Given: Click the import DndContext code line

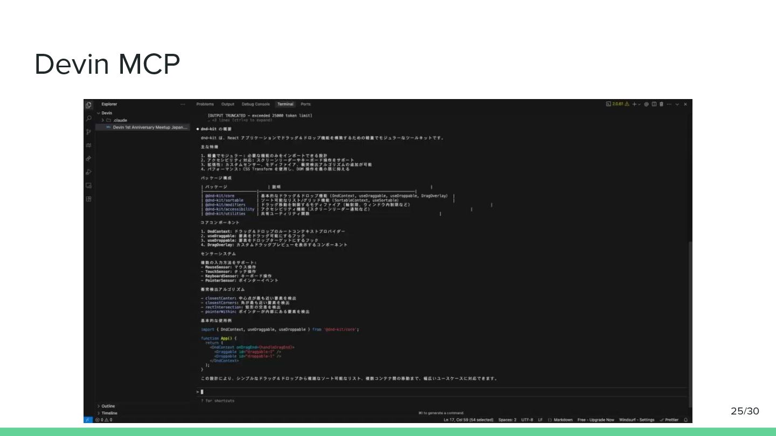Looking at the screenshot, I should 280,329.
